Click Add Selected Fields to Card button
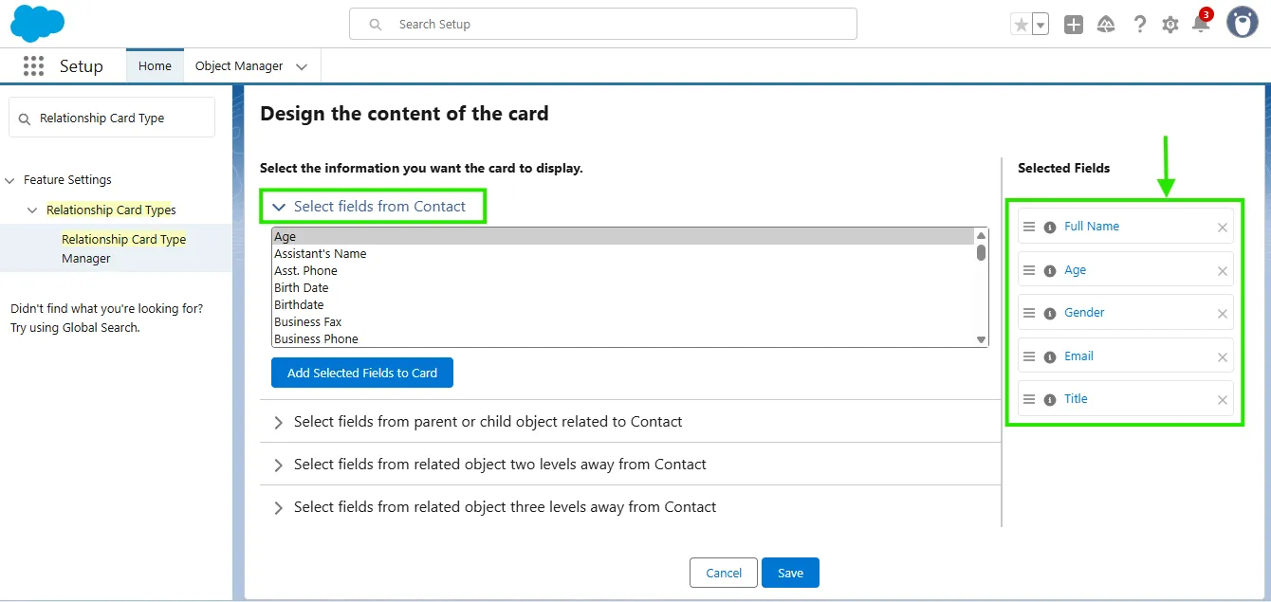This screenshot has width=1271, height=602. 361,373
